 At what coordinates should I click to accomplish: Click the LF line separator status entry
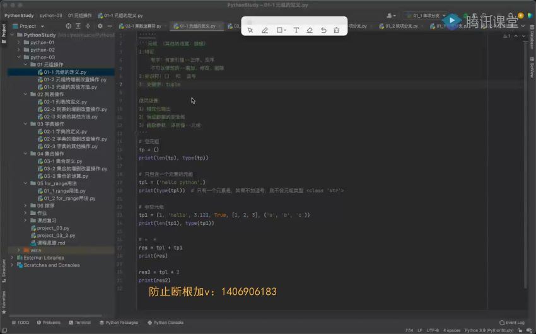(x=419, y=330)
